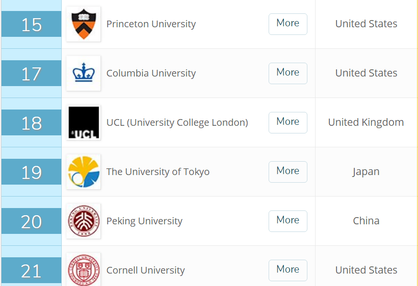Click the Cornell University seal logo
The width and height of the screenshot is (418, 286).
click(83, 269)
